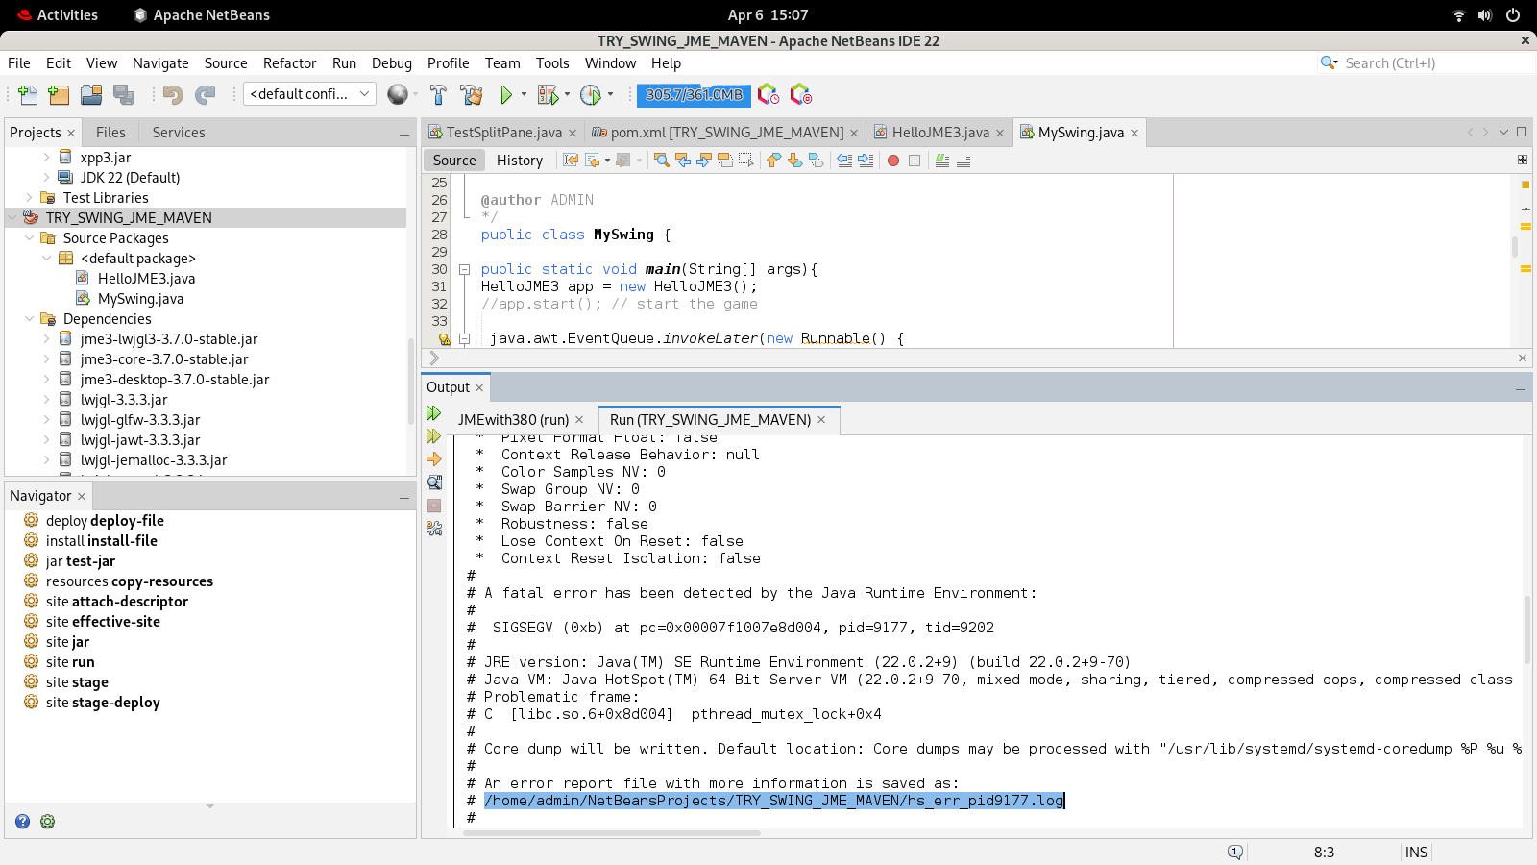Click Find Previous Occurrence arrow icon
The image size is (1537, 865).
pyautogui.click(x=683, y=161)
